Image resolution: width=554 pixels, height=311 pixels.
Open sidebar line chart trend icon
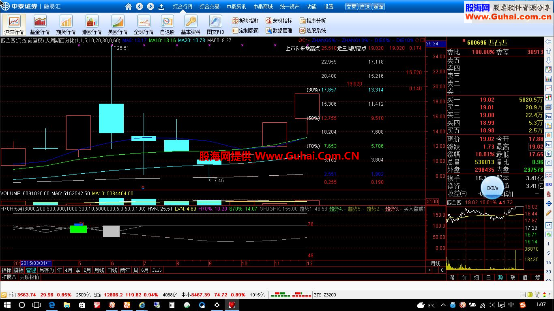click(549, 88)
